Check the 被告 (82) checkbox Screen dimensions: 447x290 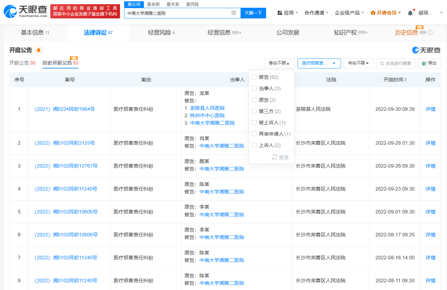[254, 77]
